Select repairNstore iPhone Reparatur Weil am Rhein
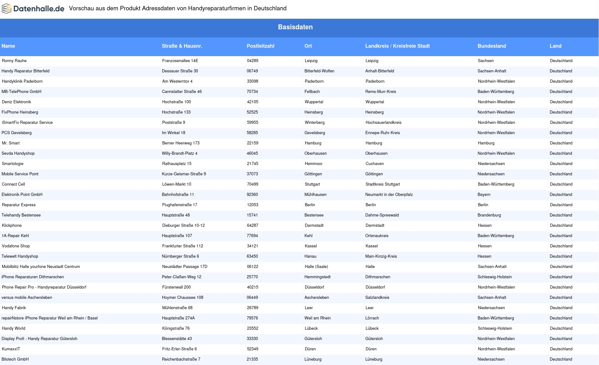599x365 pixels. (50, 318)
